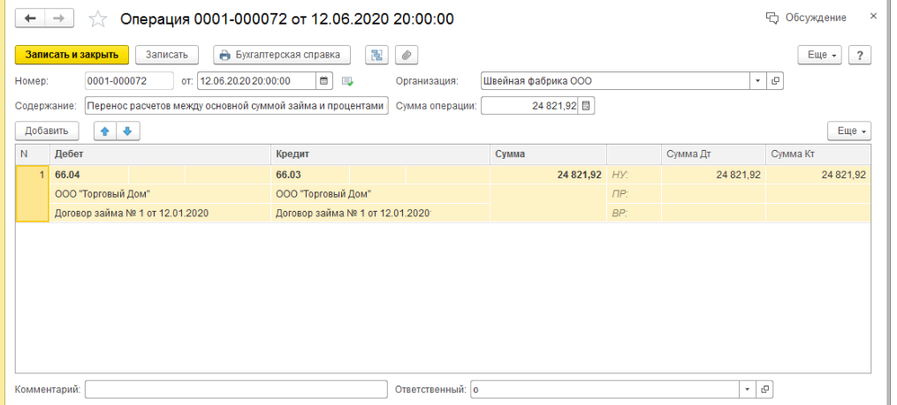Click the Сумма column header
Image resolution: width=897 pixels, height=405 pixels.
548,154
